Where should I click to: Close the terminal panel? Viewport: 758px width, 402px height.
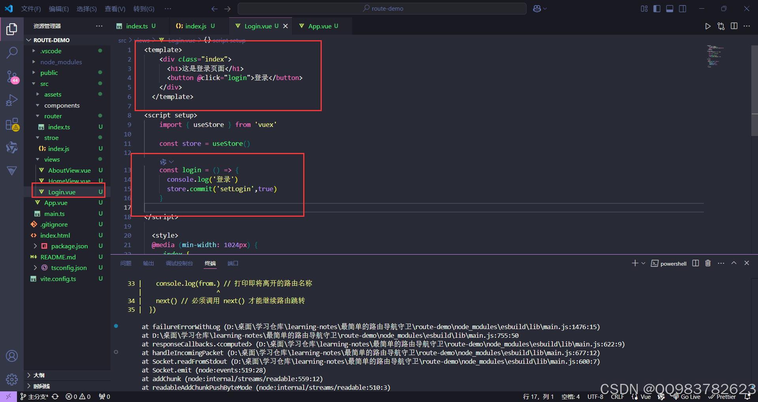click(747, 263)
